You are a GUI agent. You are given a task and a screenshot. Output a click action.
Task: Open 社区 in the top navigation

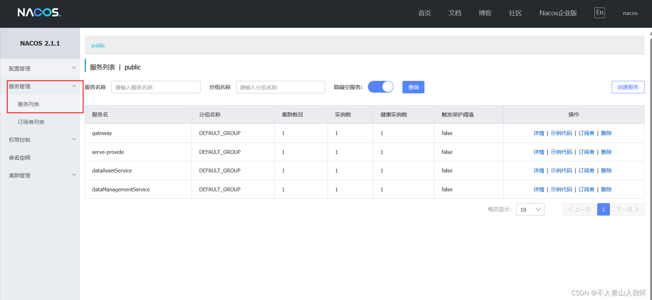pos(515,13)
